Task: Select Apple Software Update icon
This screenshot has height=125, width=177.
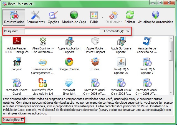Action: coord(121,41)
